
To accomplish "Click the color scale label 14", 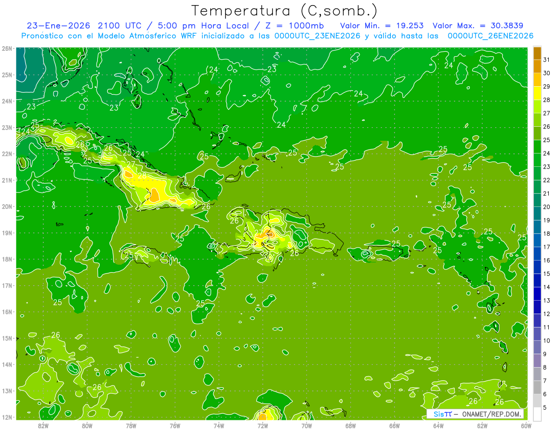I will [x=546, y=287].
